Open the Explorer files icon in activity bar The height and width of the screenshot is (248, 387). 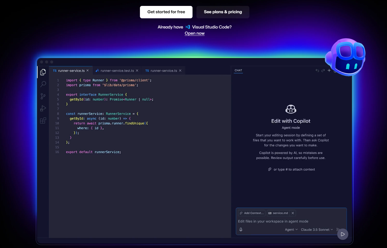pos(43,72)
